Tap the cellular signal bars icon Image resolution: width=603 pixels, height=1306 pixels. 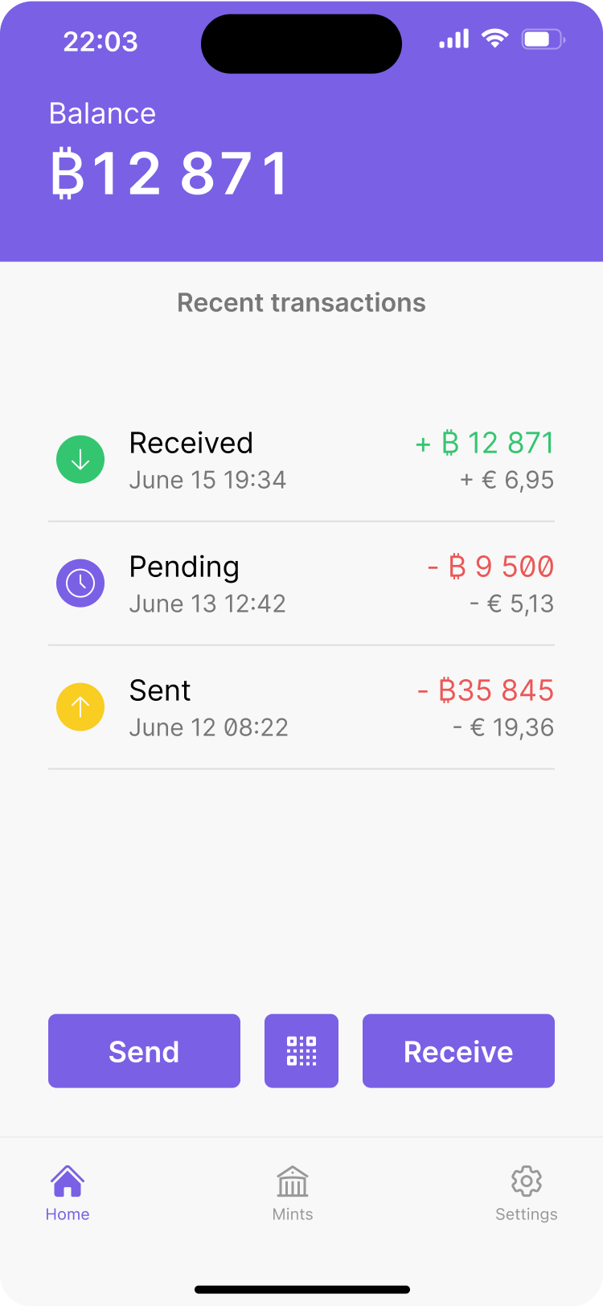pos(453,39)
